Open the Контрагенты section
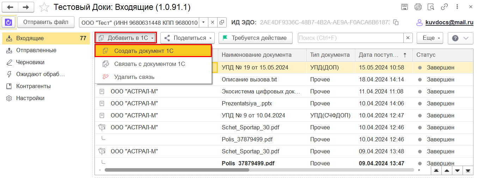 [x=46, y=86]
